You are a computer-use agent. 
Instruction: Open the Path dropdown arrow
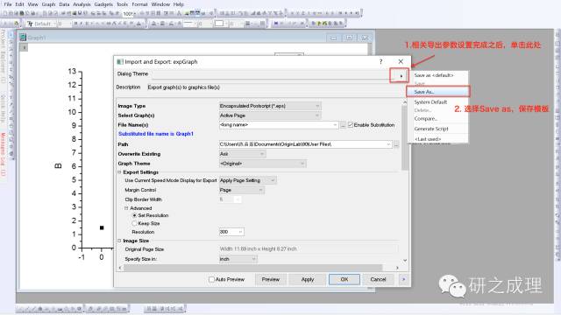coord(388,144)
